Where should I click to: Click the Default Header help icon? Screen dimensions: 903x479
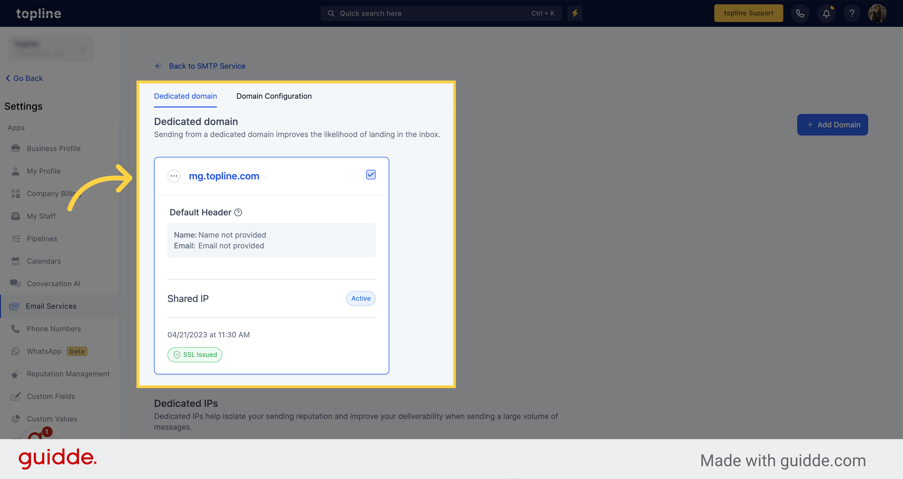(x=238, y=212)
